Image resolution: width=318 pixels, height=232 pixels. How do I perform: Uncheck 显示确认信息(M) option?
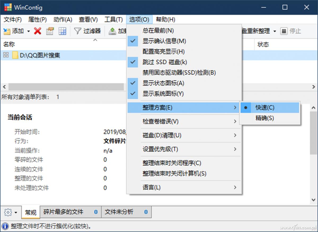(184, 41)
